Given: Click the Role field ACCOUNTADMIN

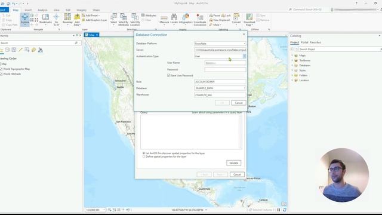Looking at the screenshot, I should [220, 82].
